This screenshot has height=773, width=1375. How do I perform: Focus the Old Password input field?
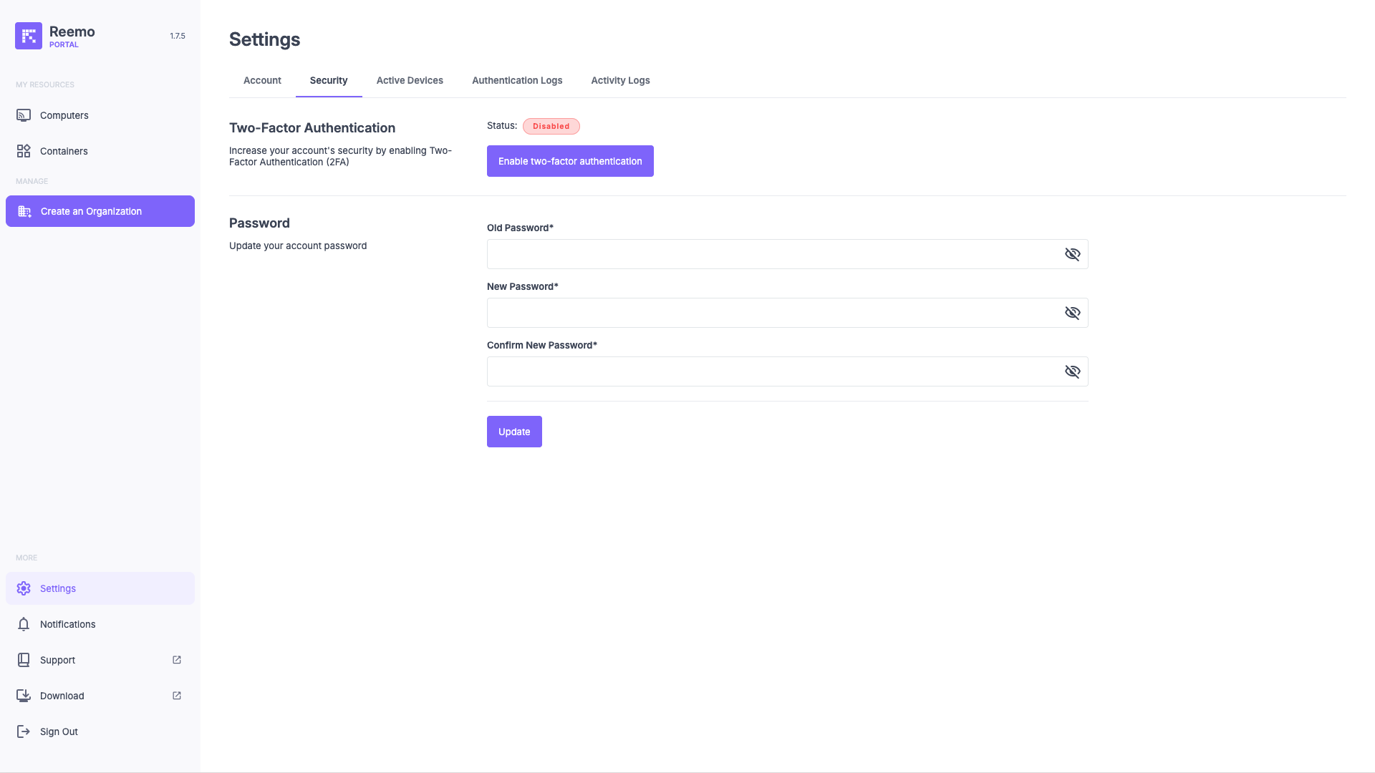tap(773, 254)
